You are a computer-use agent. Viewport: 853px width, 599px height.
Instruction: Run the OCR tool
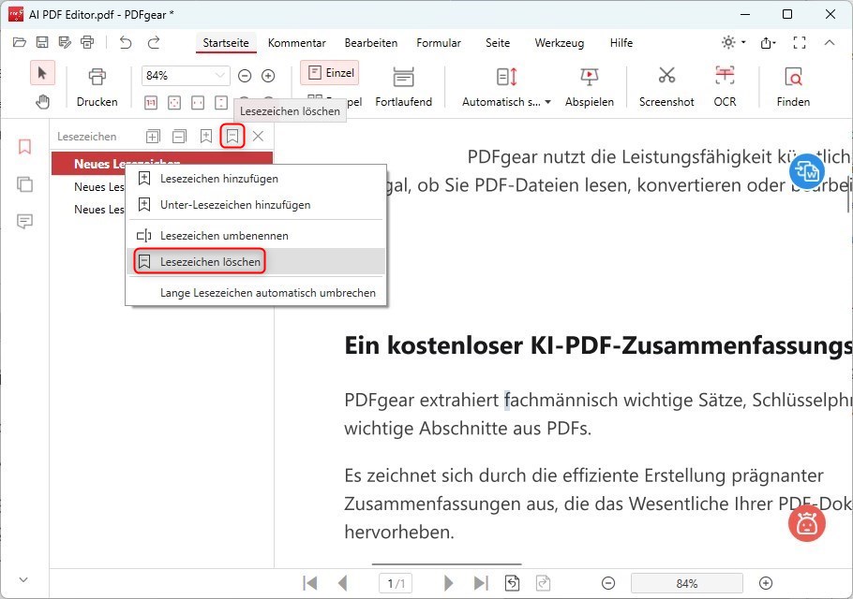pos(725,87)
